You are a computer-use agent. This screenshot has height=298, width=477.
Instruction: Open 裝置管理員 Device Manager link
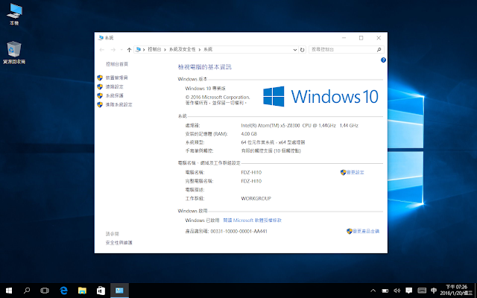pyautogui.click(x=116, y=77)
